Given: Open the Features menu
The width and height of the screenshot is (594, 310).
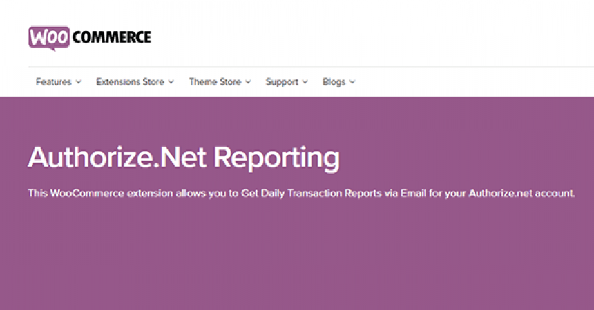Looking at the screenshot, I should pos(54,82).
